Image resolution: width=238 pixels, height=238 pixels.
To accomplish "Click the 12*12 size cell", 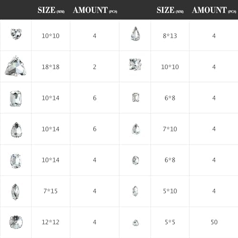I will 50,222.
